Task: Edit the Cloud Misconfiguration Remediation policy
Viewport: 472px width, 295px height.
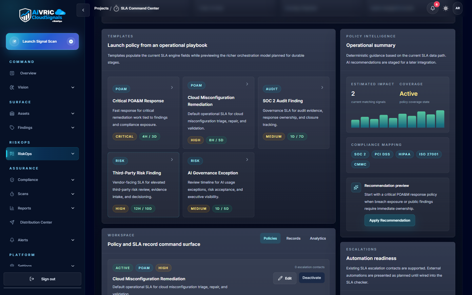Action: click(285, 278)
